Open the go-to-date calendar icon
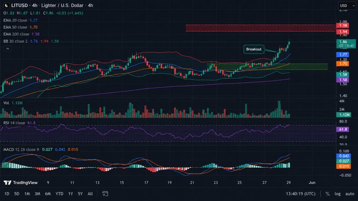Viewport: 358px width, 201px height. [105, 194]
